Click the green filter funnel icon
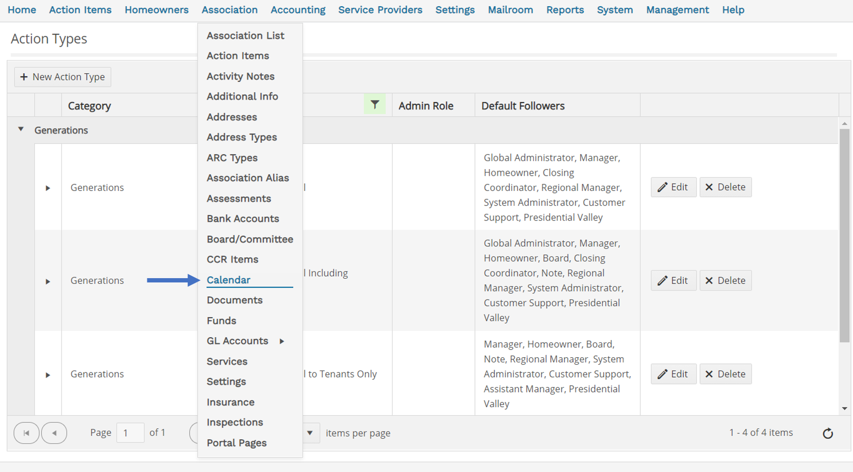 pyautogui.click(x=375, y=104)
